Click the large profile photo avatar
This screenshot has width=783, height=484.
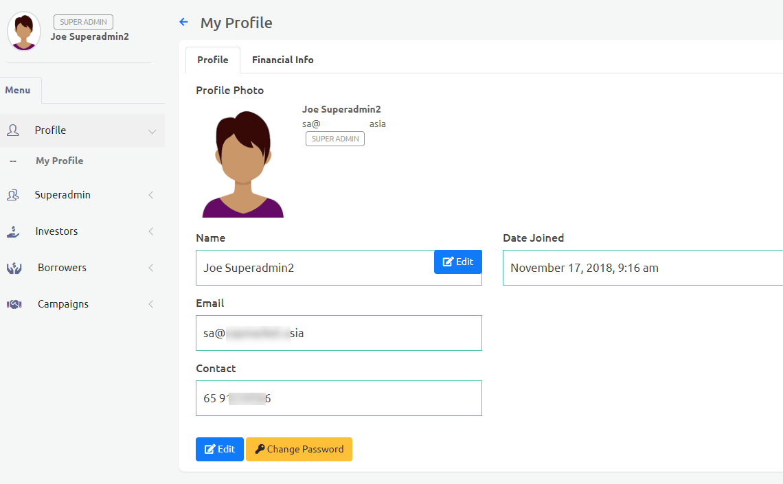pos(242,164)
